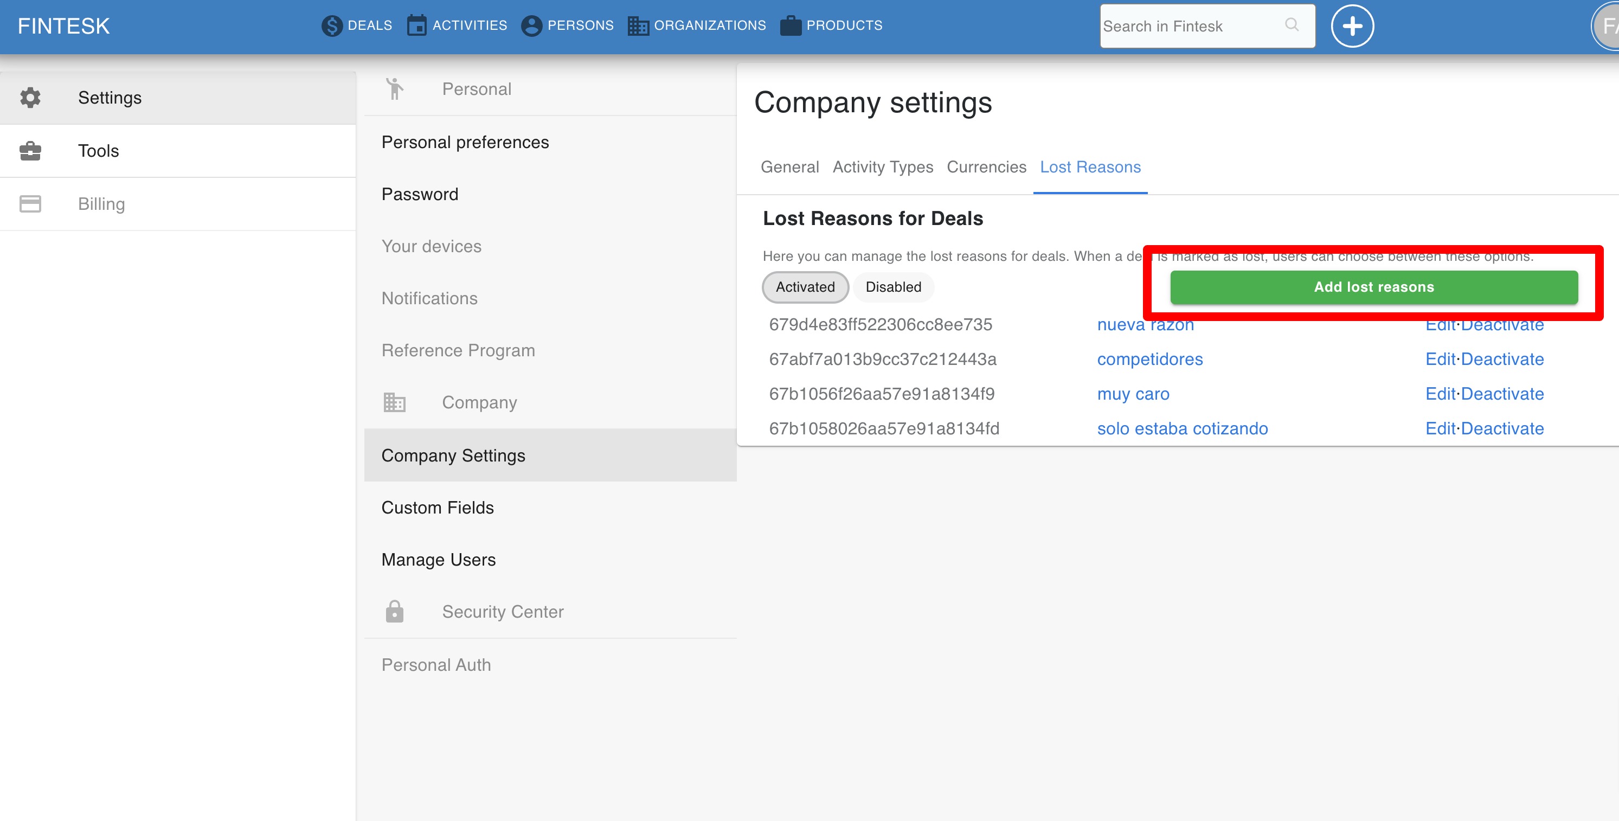Screen dimensions: 1619x821
Task: Open the 'muy caro' lost reason
Action: point(1133,394)
